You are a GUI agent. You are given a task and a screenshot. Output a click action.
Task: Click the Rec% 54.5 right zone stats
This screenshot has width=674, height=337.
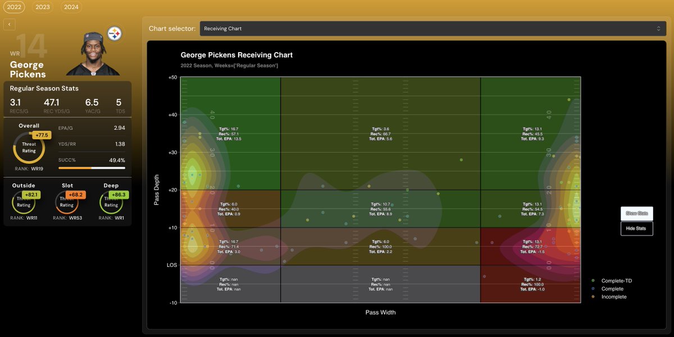pyautogui.click(x=532, y=209)
